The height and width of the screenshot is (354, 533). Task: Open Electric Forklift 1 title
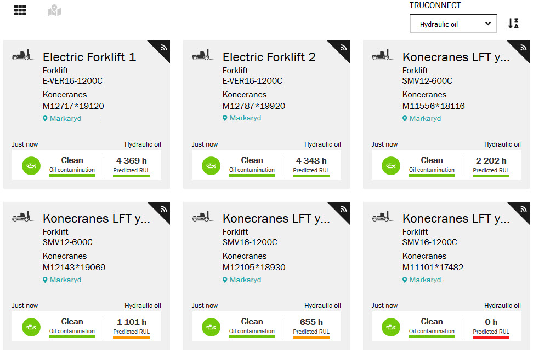(x=89, y=57)
